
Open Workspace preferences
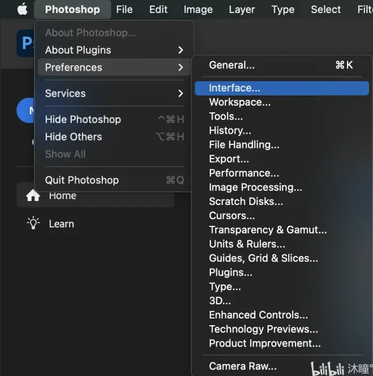[x=282, y=102]
